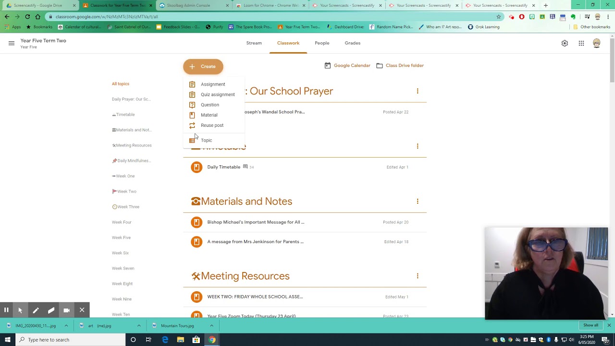Open Google apps grid

coord(581,43)
